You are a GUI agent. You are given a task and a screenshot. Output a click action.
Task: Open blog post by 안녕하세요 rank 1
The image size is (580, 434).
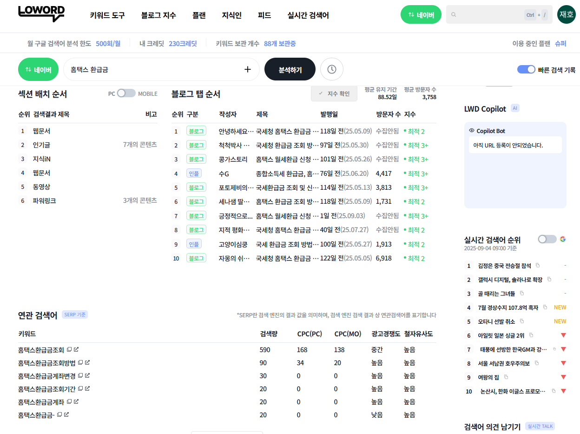click(x=288, y=131)
